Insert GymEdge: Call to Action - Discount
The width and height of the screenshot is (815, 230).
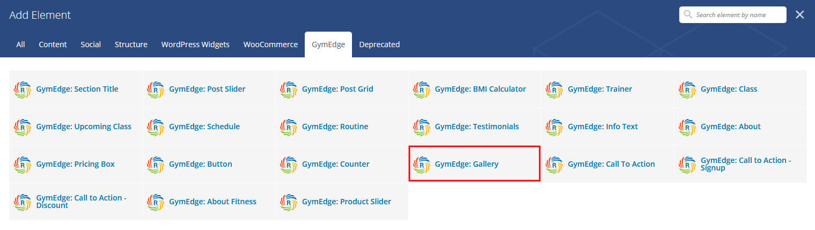[76, 202]
